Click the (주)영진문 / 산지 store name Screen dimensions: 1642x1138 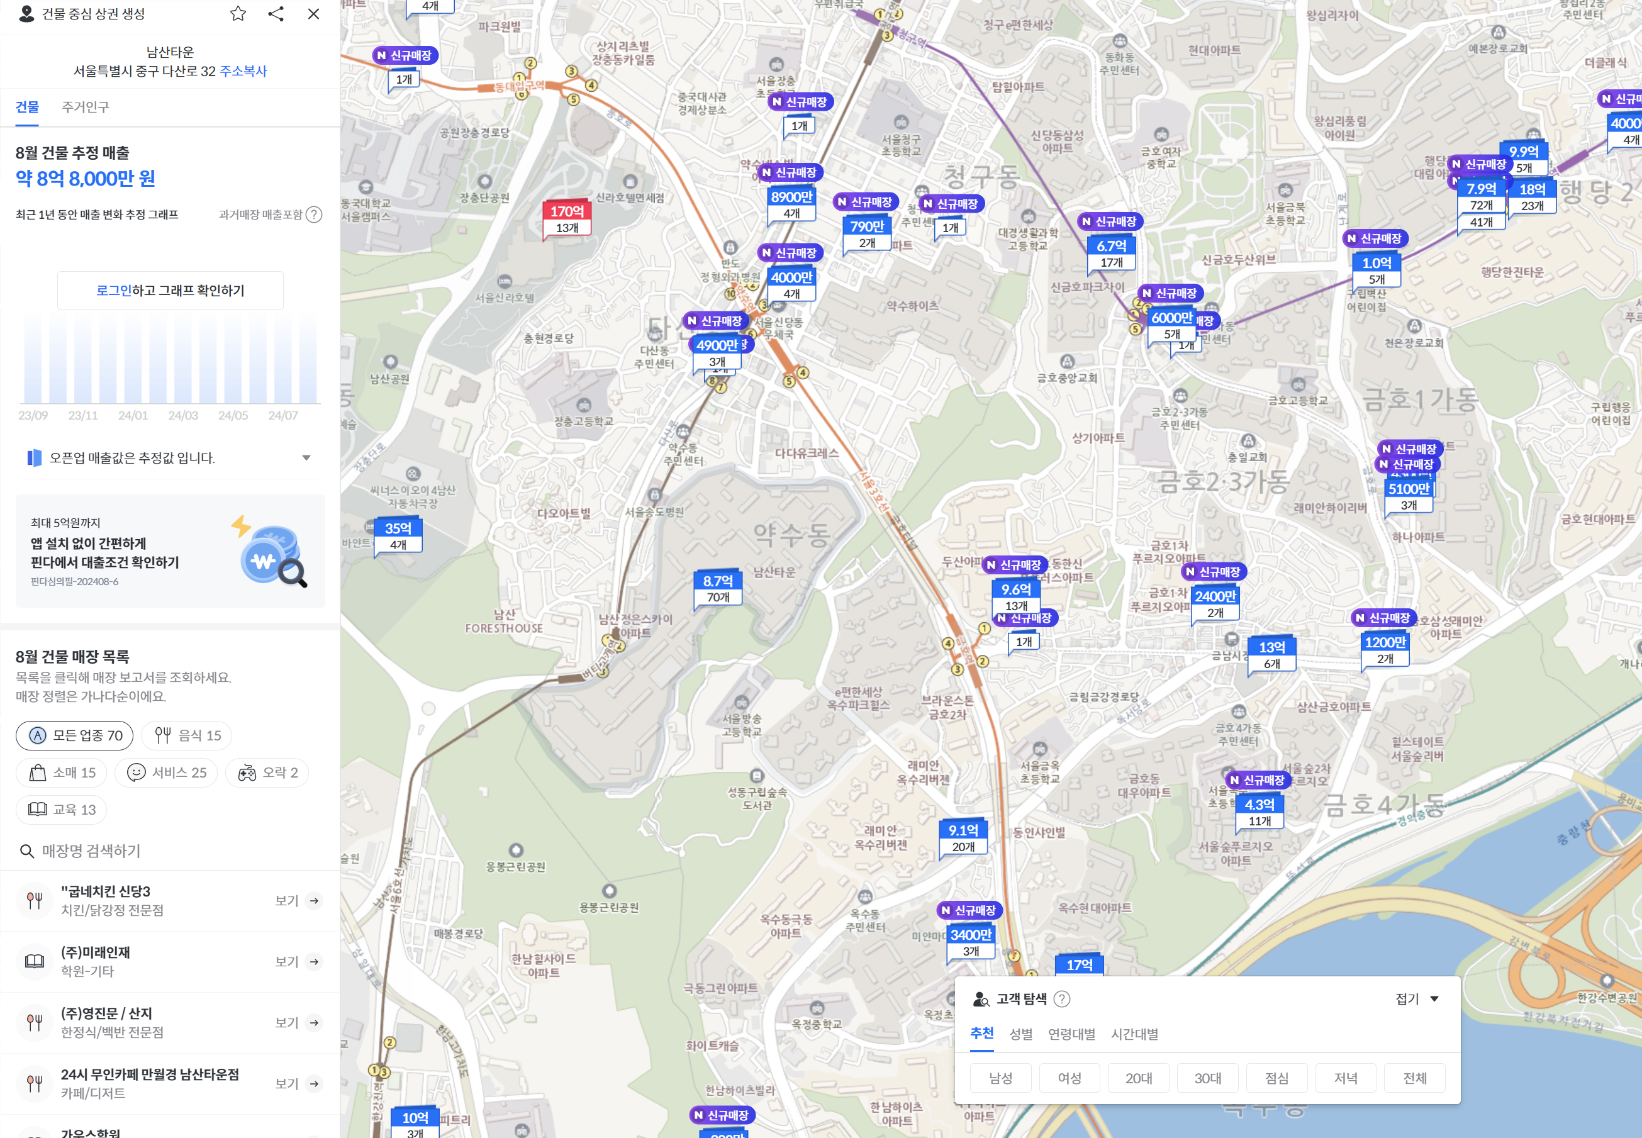106,1013
